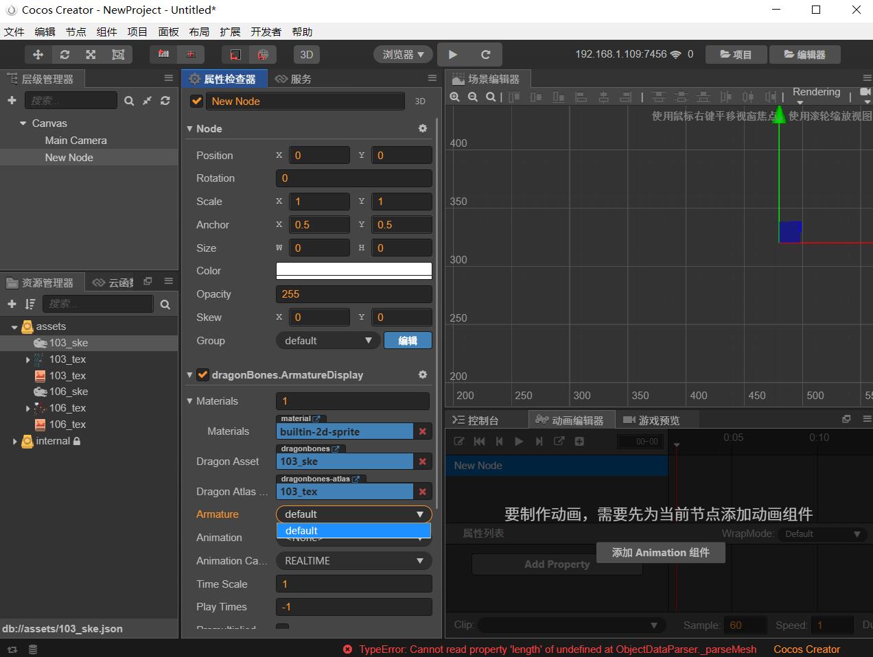Screen dimensions: 873x657
Task: Pop out the assets panel
Action: (148, 281)
